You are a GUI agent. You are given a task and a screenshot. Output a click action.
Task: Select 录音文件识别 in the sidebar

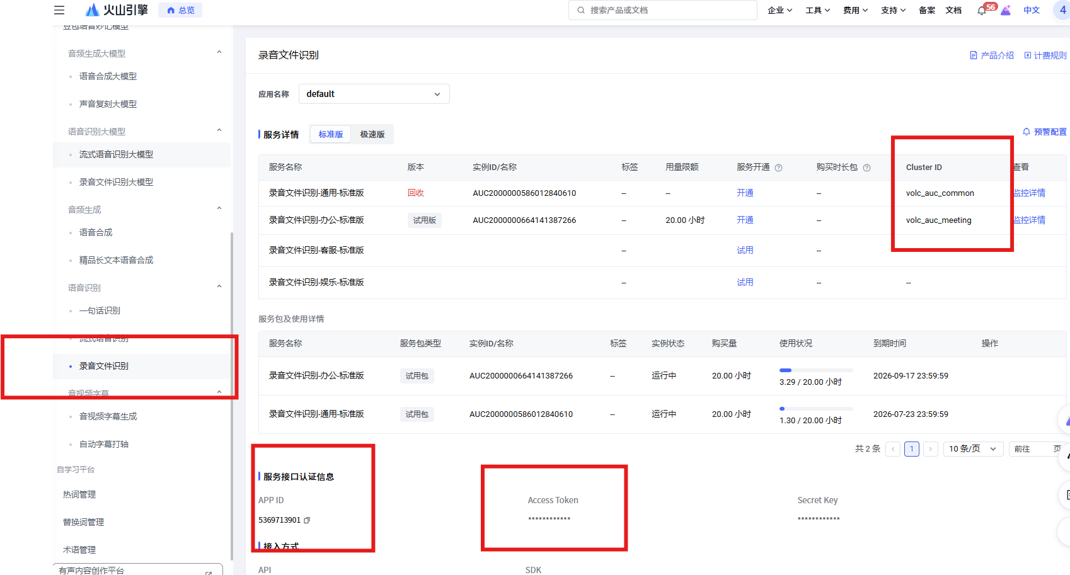tap(104, 366)
